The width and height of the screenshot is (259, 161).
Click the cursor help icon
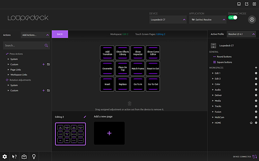14,156
